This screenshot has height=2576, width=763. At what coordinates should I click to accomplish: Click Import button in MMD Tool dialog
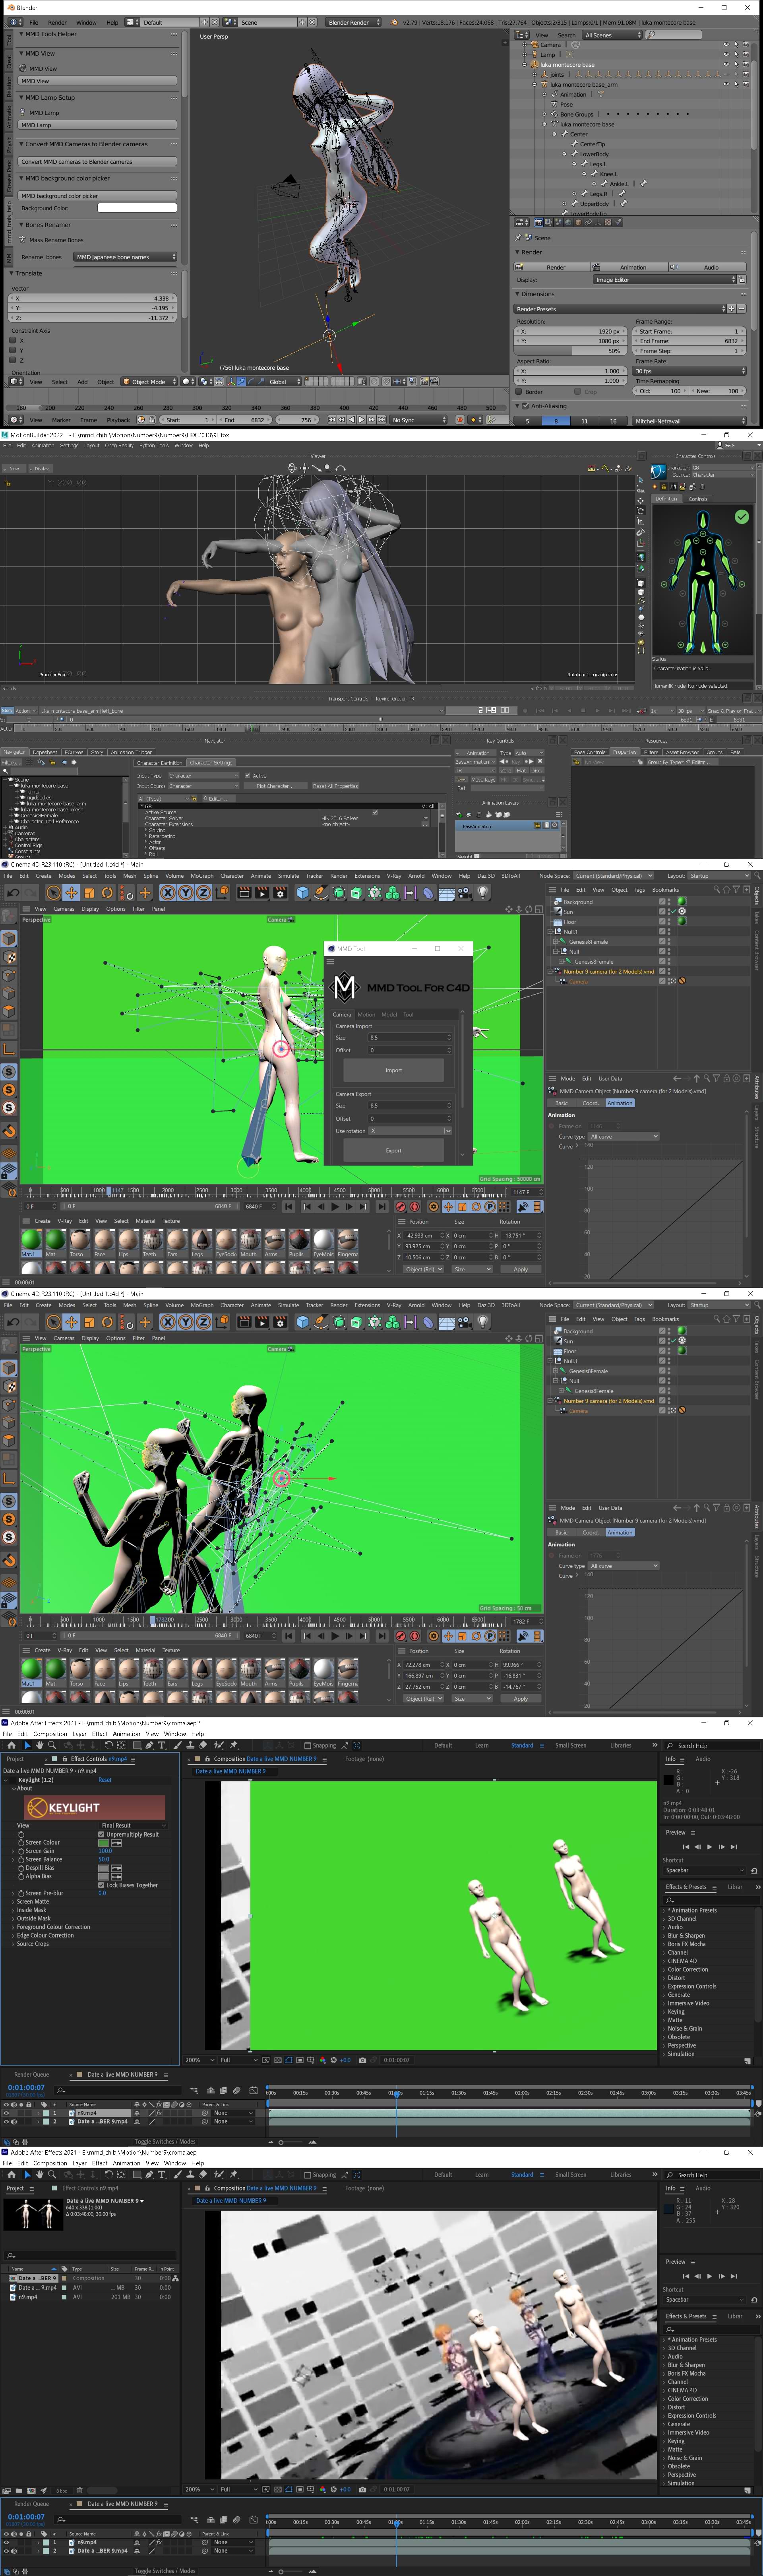pos(394,1070)
